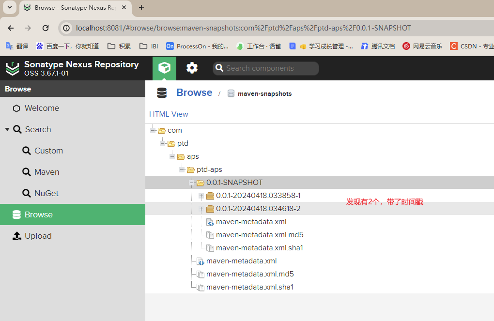Open the tab search dropdown arrow

pyautogui.click(x=10, y=7)
